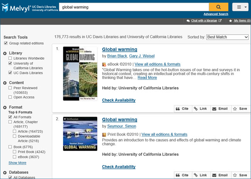Click in the global warming search field
The height and width of the screenshot is (179, 251).
click(x=134, y=7)
